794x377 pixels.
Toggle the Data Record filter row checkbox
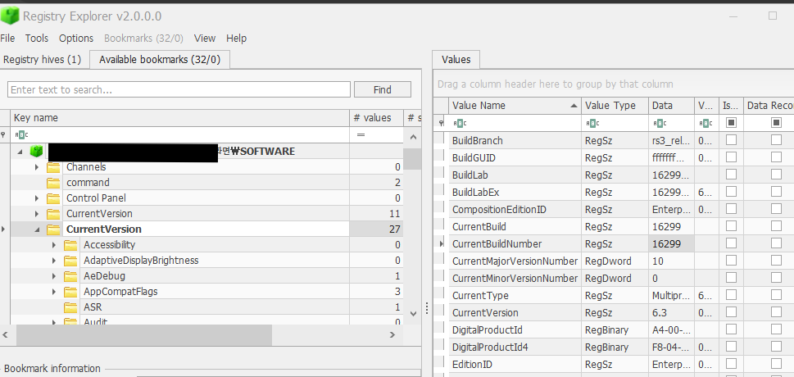point(776,123)
